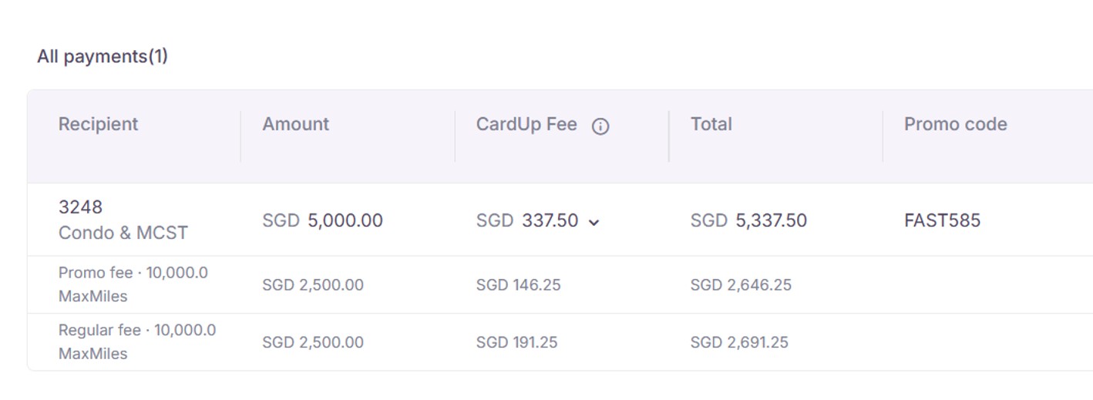
Task: Select the Promo fee MaxMiles row
Action: click(560, 284)
